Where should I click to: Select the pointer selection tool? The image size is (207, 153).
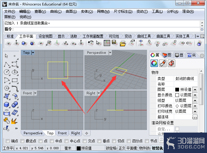6,56
